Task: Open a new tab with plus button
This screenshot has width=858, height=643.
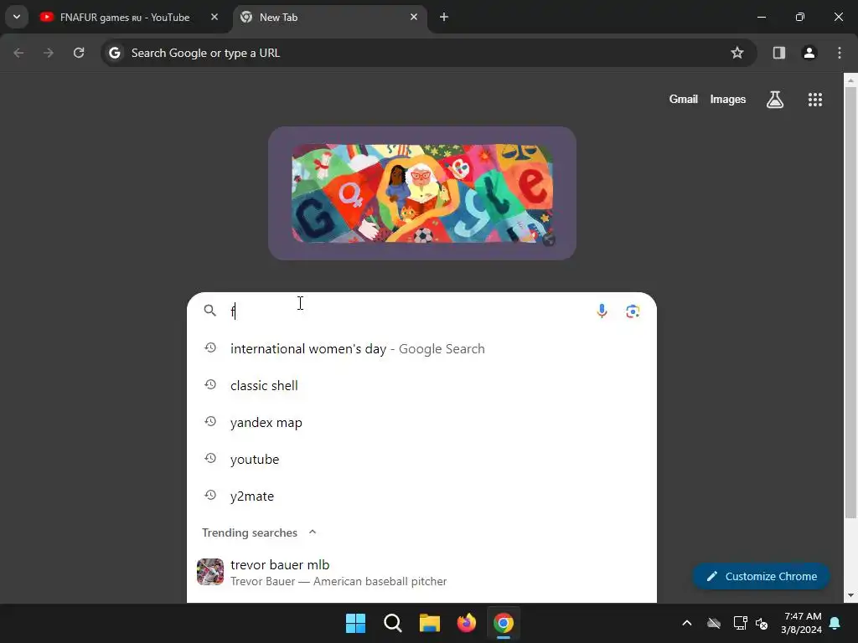Action: pyautogui.click(x=444, y=17)
